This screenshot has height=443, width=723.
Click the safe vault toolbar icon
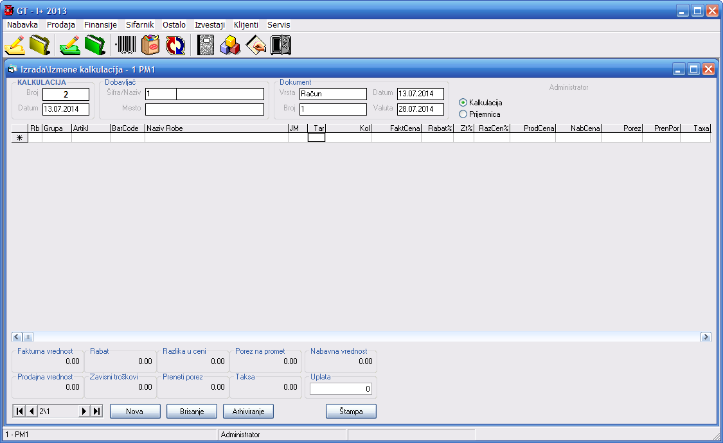click(x=281, y=45)
